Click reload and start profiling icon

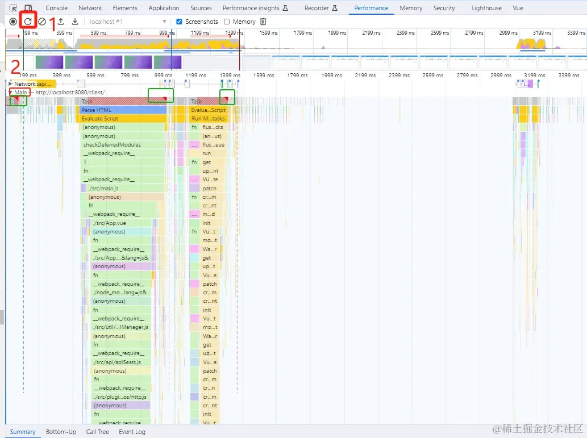28,22
